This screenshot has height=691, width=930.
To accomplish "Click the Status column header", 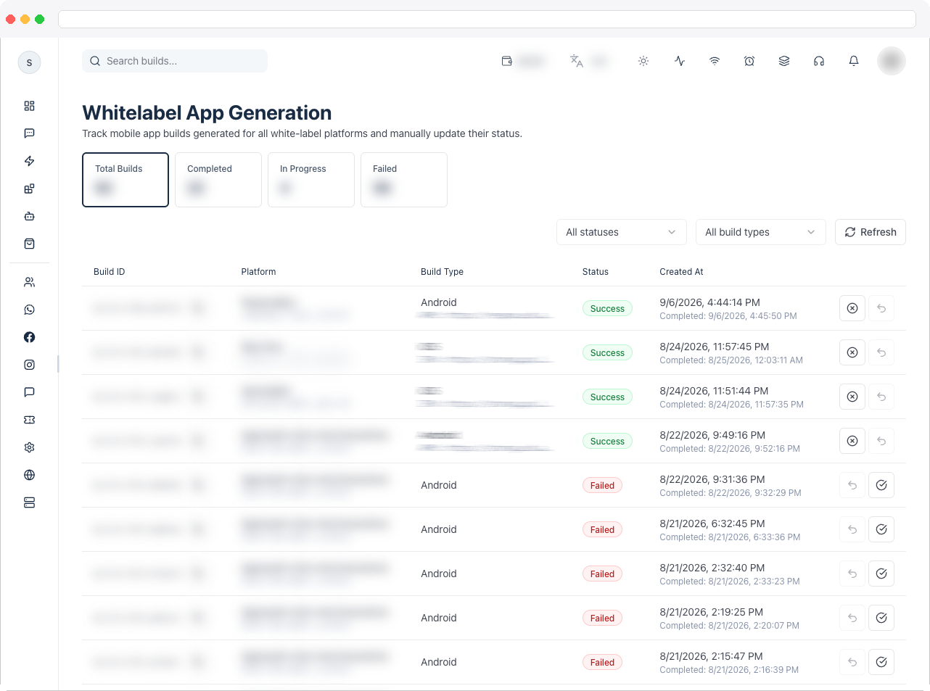I will (596, 272).
